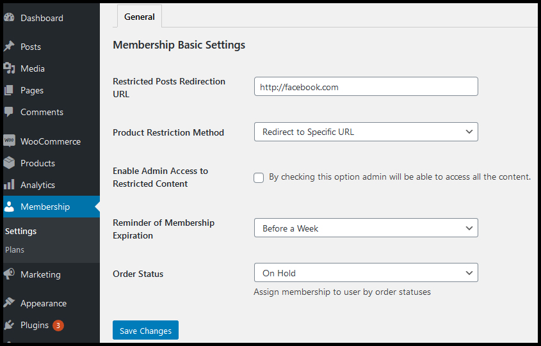Click the Restricted Posts Redirection URL field
Viewport: 541px width, 346px height.
pos(366,86)
